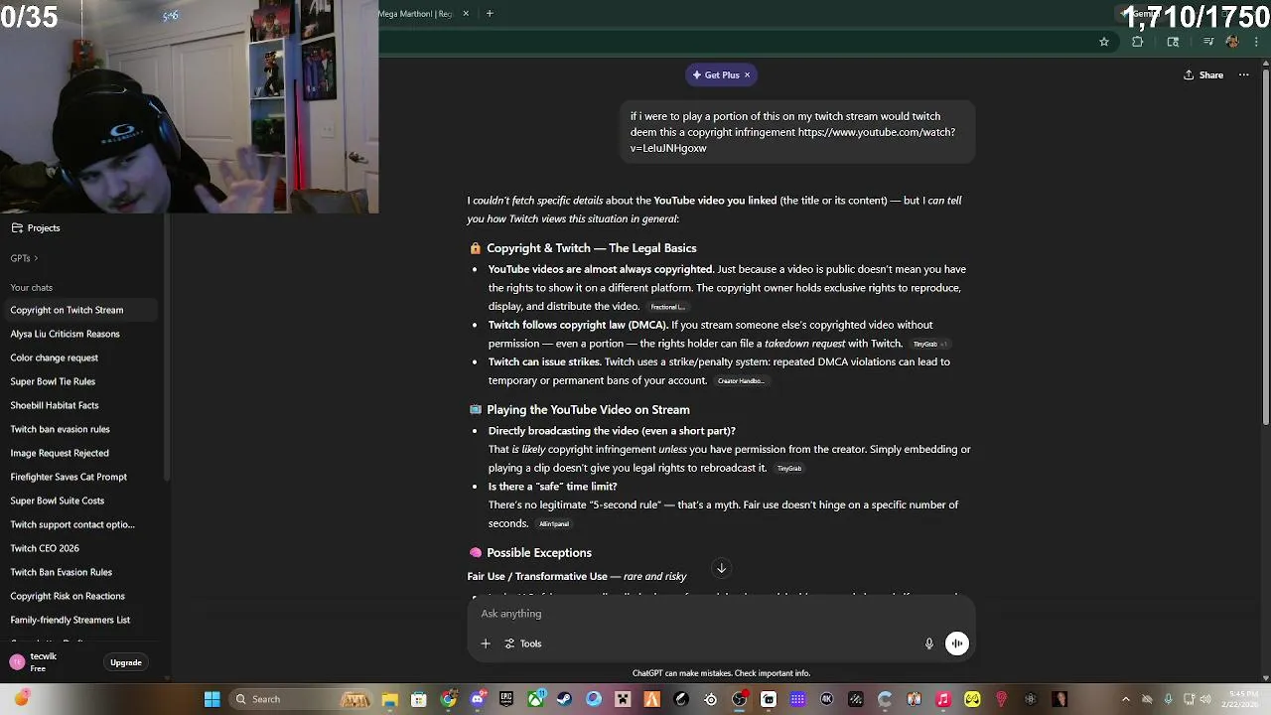Open Google Chrome from the taskbar
The height and width of the screenshot is (715, 1271).
pos(448,699)
